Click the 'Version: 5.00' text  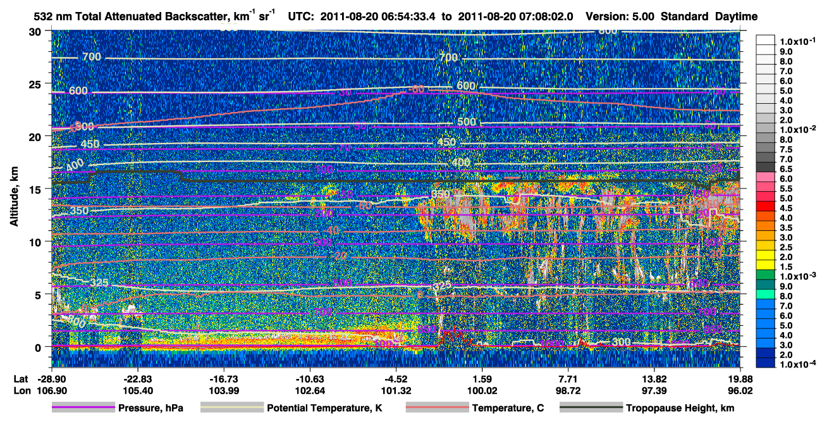coord(621,16)
